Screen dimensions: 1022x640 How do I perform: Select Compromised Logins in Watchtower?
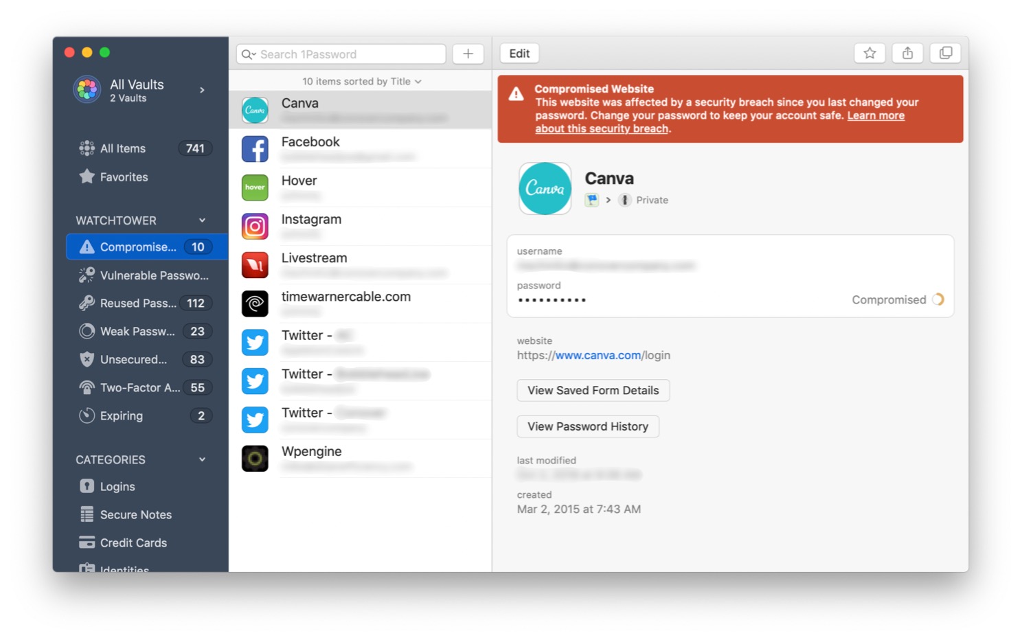point(146,247)
